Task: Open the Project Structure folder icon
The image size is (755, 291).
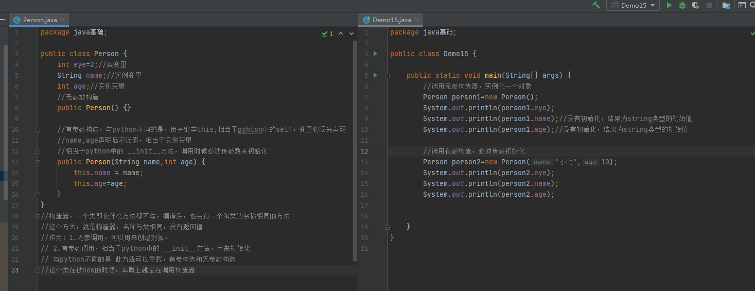Action: point(726,5)
